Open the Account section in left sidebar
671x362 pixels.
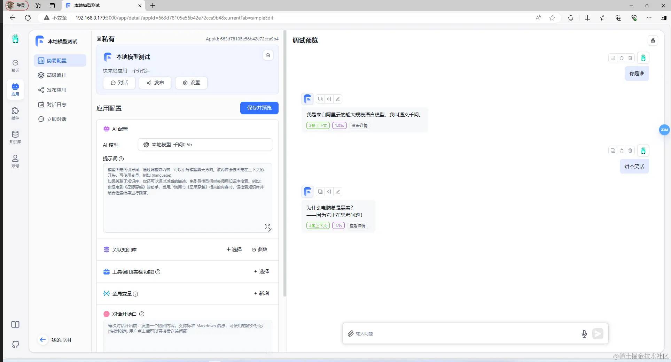pos(15,161)
